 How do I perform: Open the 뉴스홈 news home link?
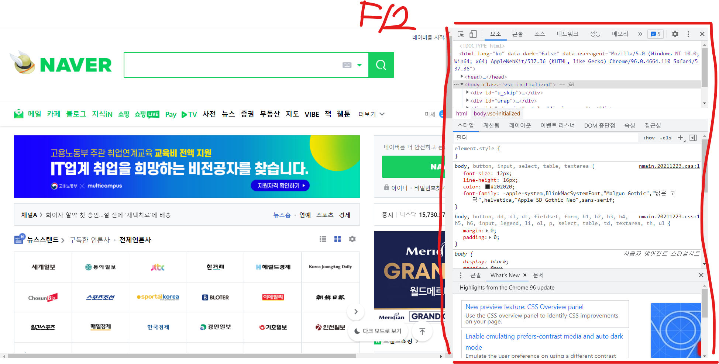282,215
